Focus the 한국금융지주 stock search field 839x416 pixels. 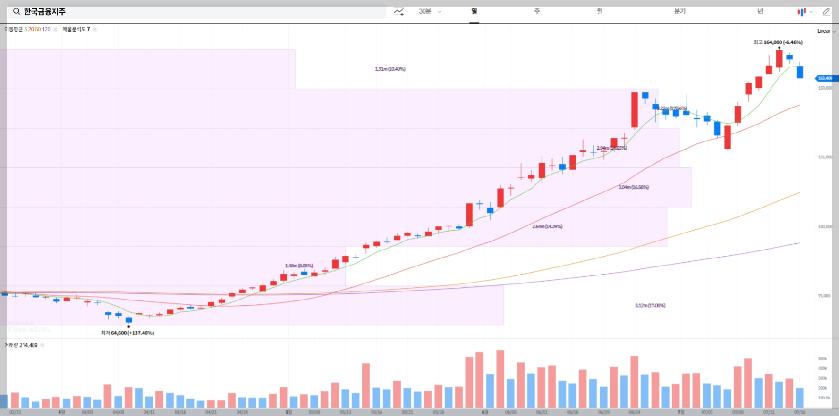tap(197, 11)
